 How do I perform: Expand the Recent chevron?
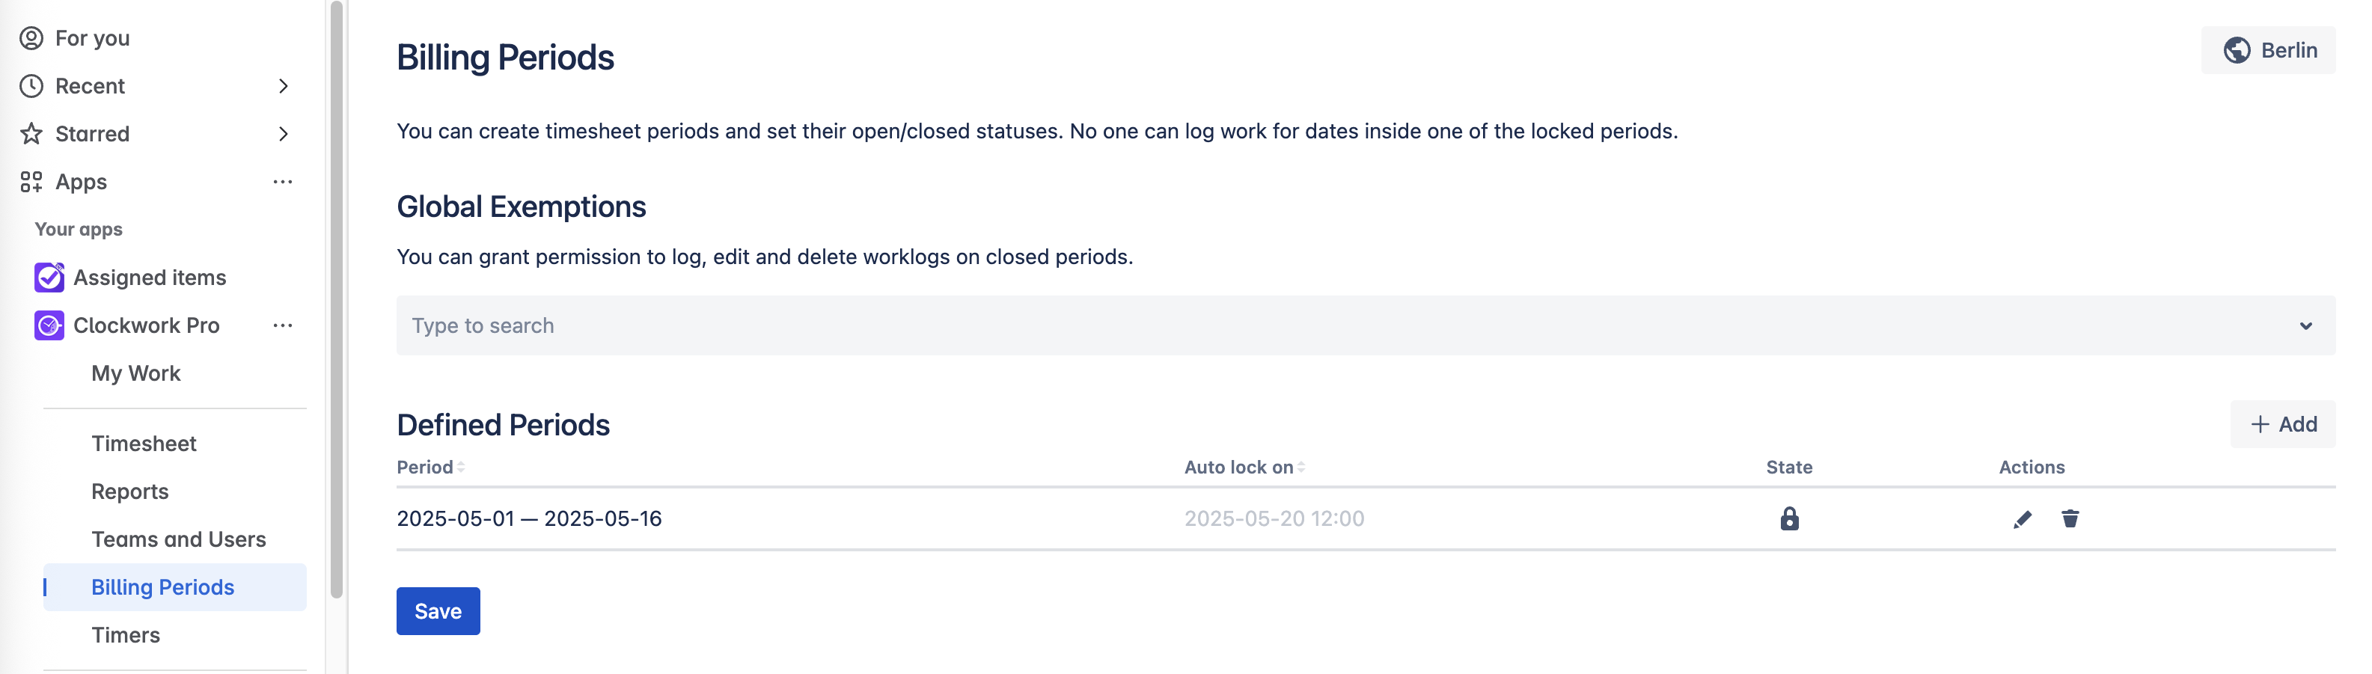click(283, 85)
